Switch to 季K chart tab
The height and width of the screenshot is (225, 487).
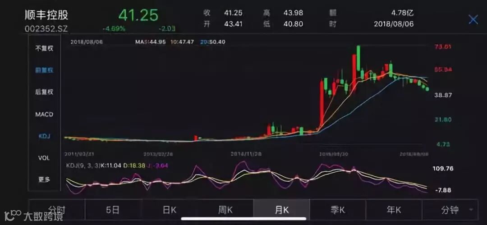click(338, 210)
